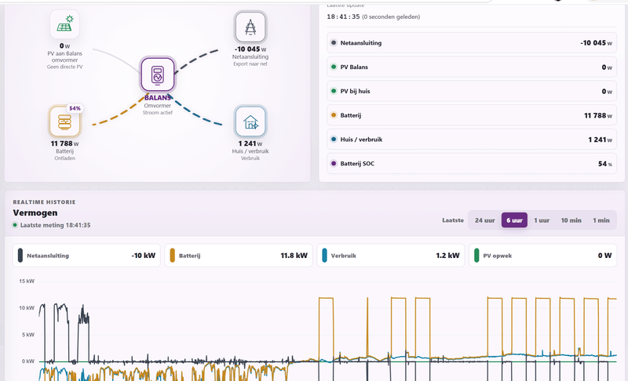Click the Laatste meting 18:41:35 text
This screenshot has width=628, height=381.
pyautogui.click(x=55, y=225)
